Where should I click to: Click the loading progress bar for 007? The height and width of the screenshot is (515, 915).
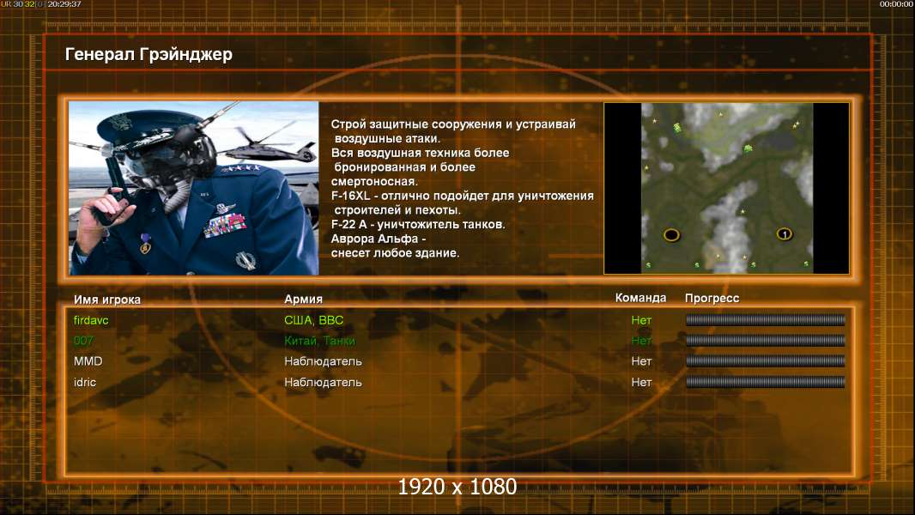click(x=765, y=340)
